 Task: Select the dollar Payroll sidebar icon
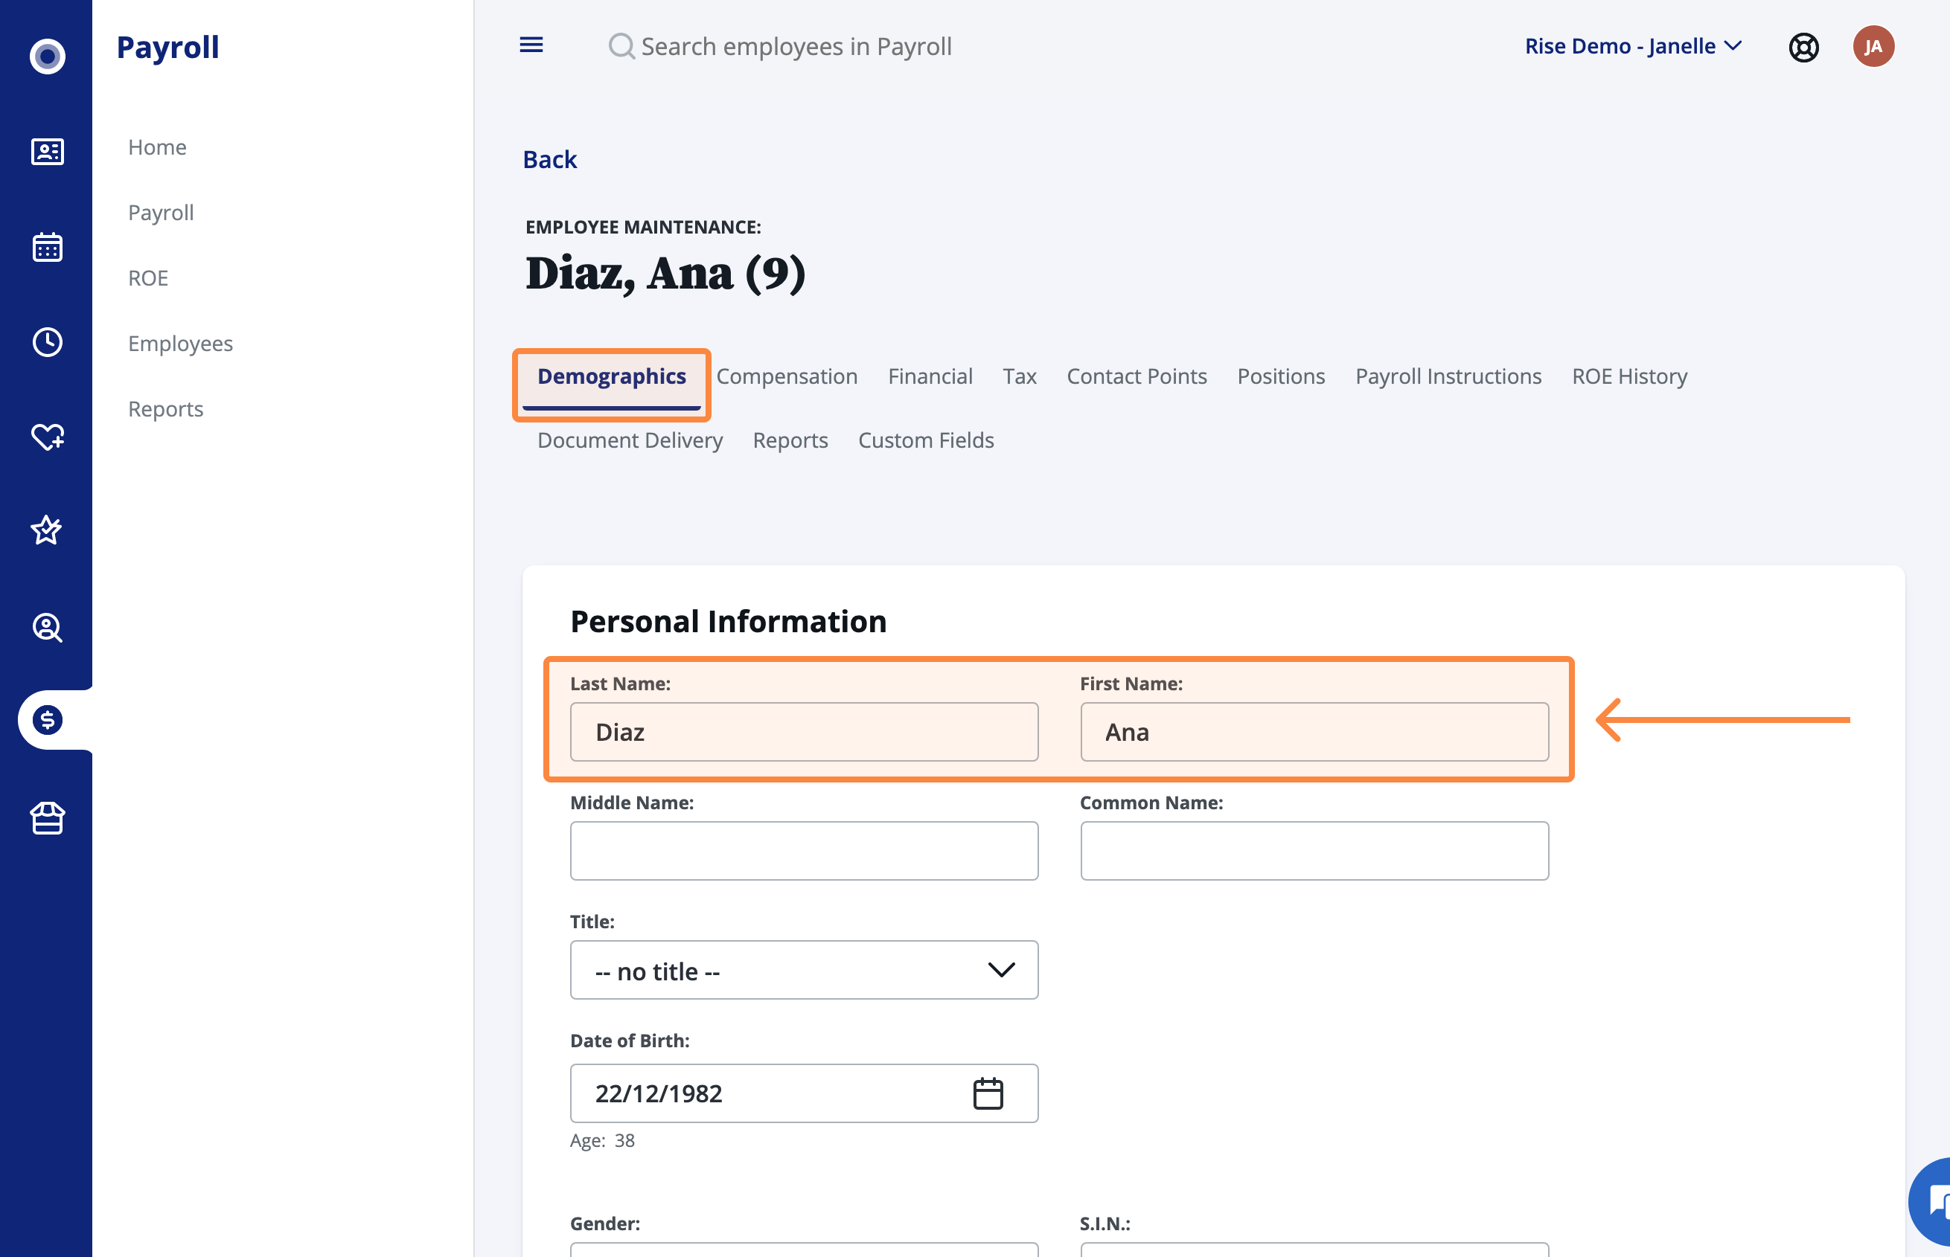[x=48, y=720]
